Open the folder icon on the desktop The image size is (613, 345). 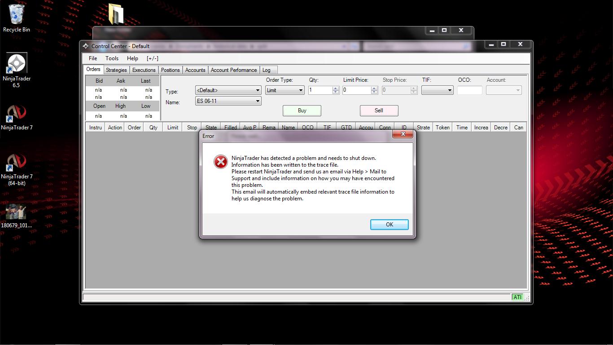tap(116, 13)
